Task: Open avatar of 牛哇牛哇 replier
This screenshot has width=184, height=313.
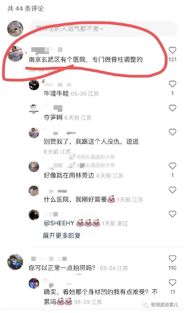Action: (x=34, y=85)
